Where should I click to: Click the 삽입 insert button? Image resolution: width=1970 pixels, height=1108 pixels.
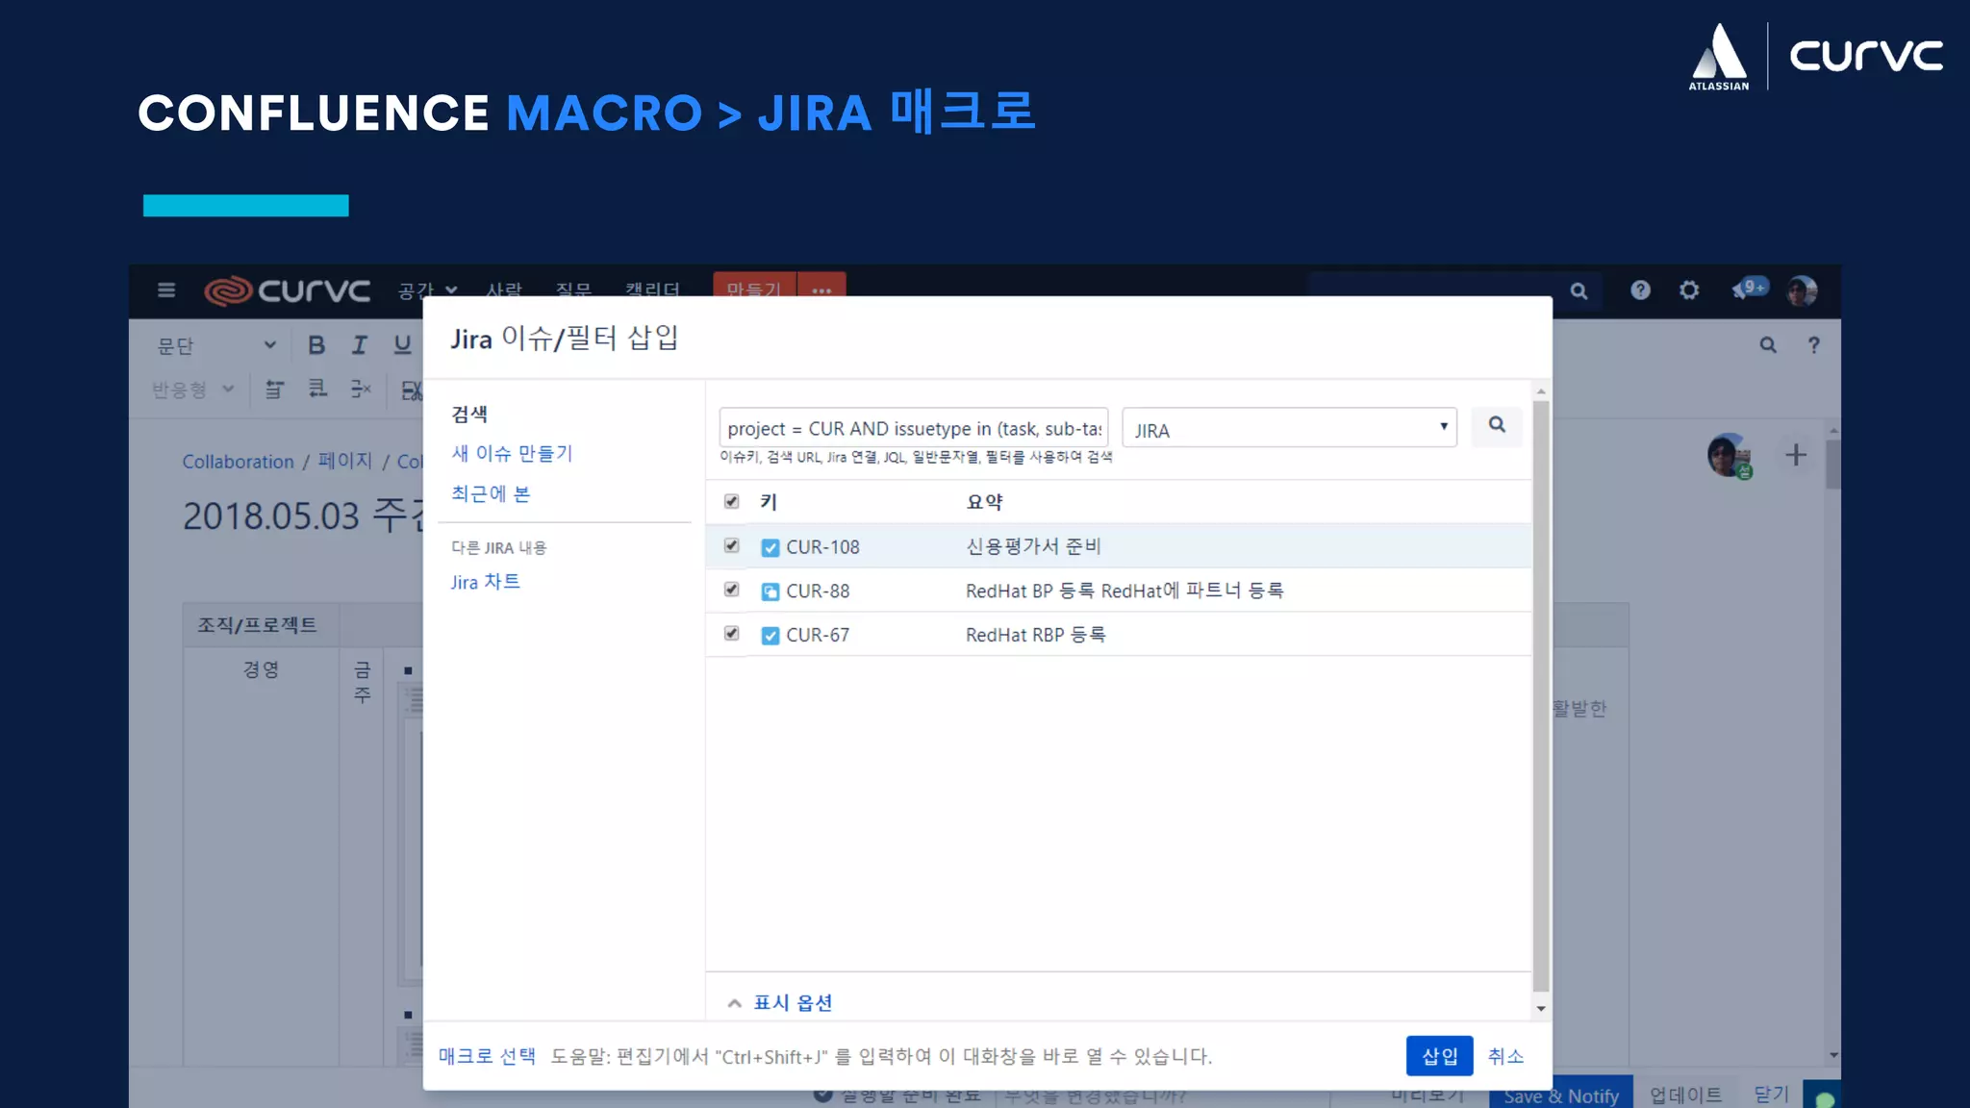click(x=1439, y=1056)
